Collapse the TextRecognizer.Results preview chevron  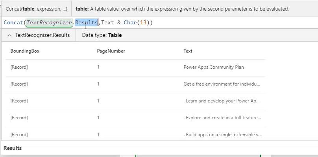coord(9,35)
